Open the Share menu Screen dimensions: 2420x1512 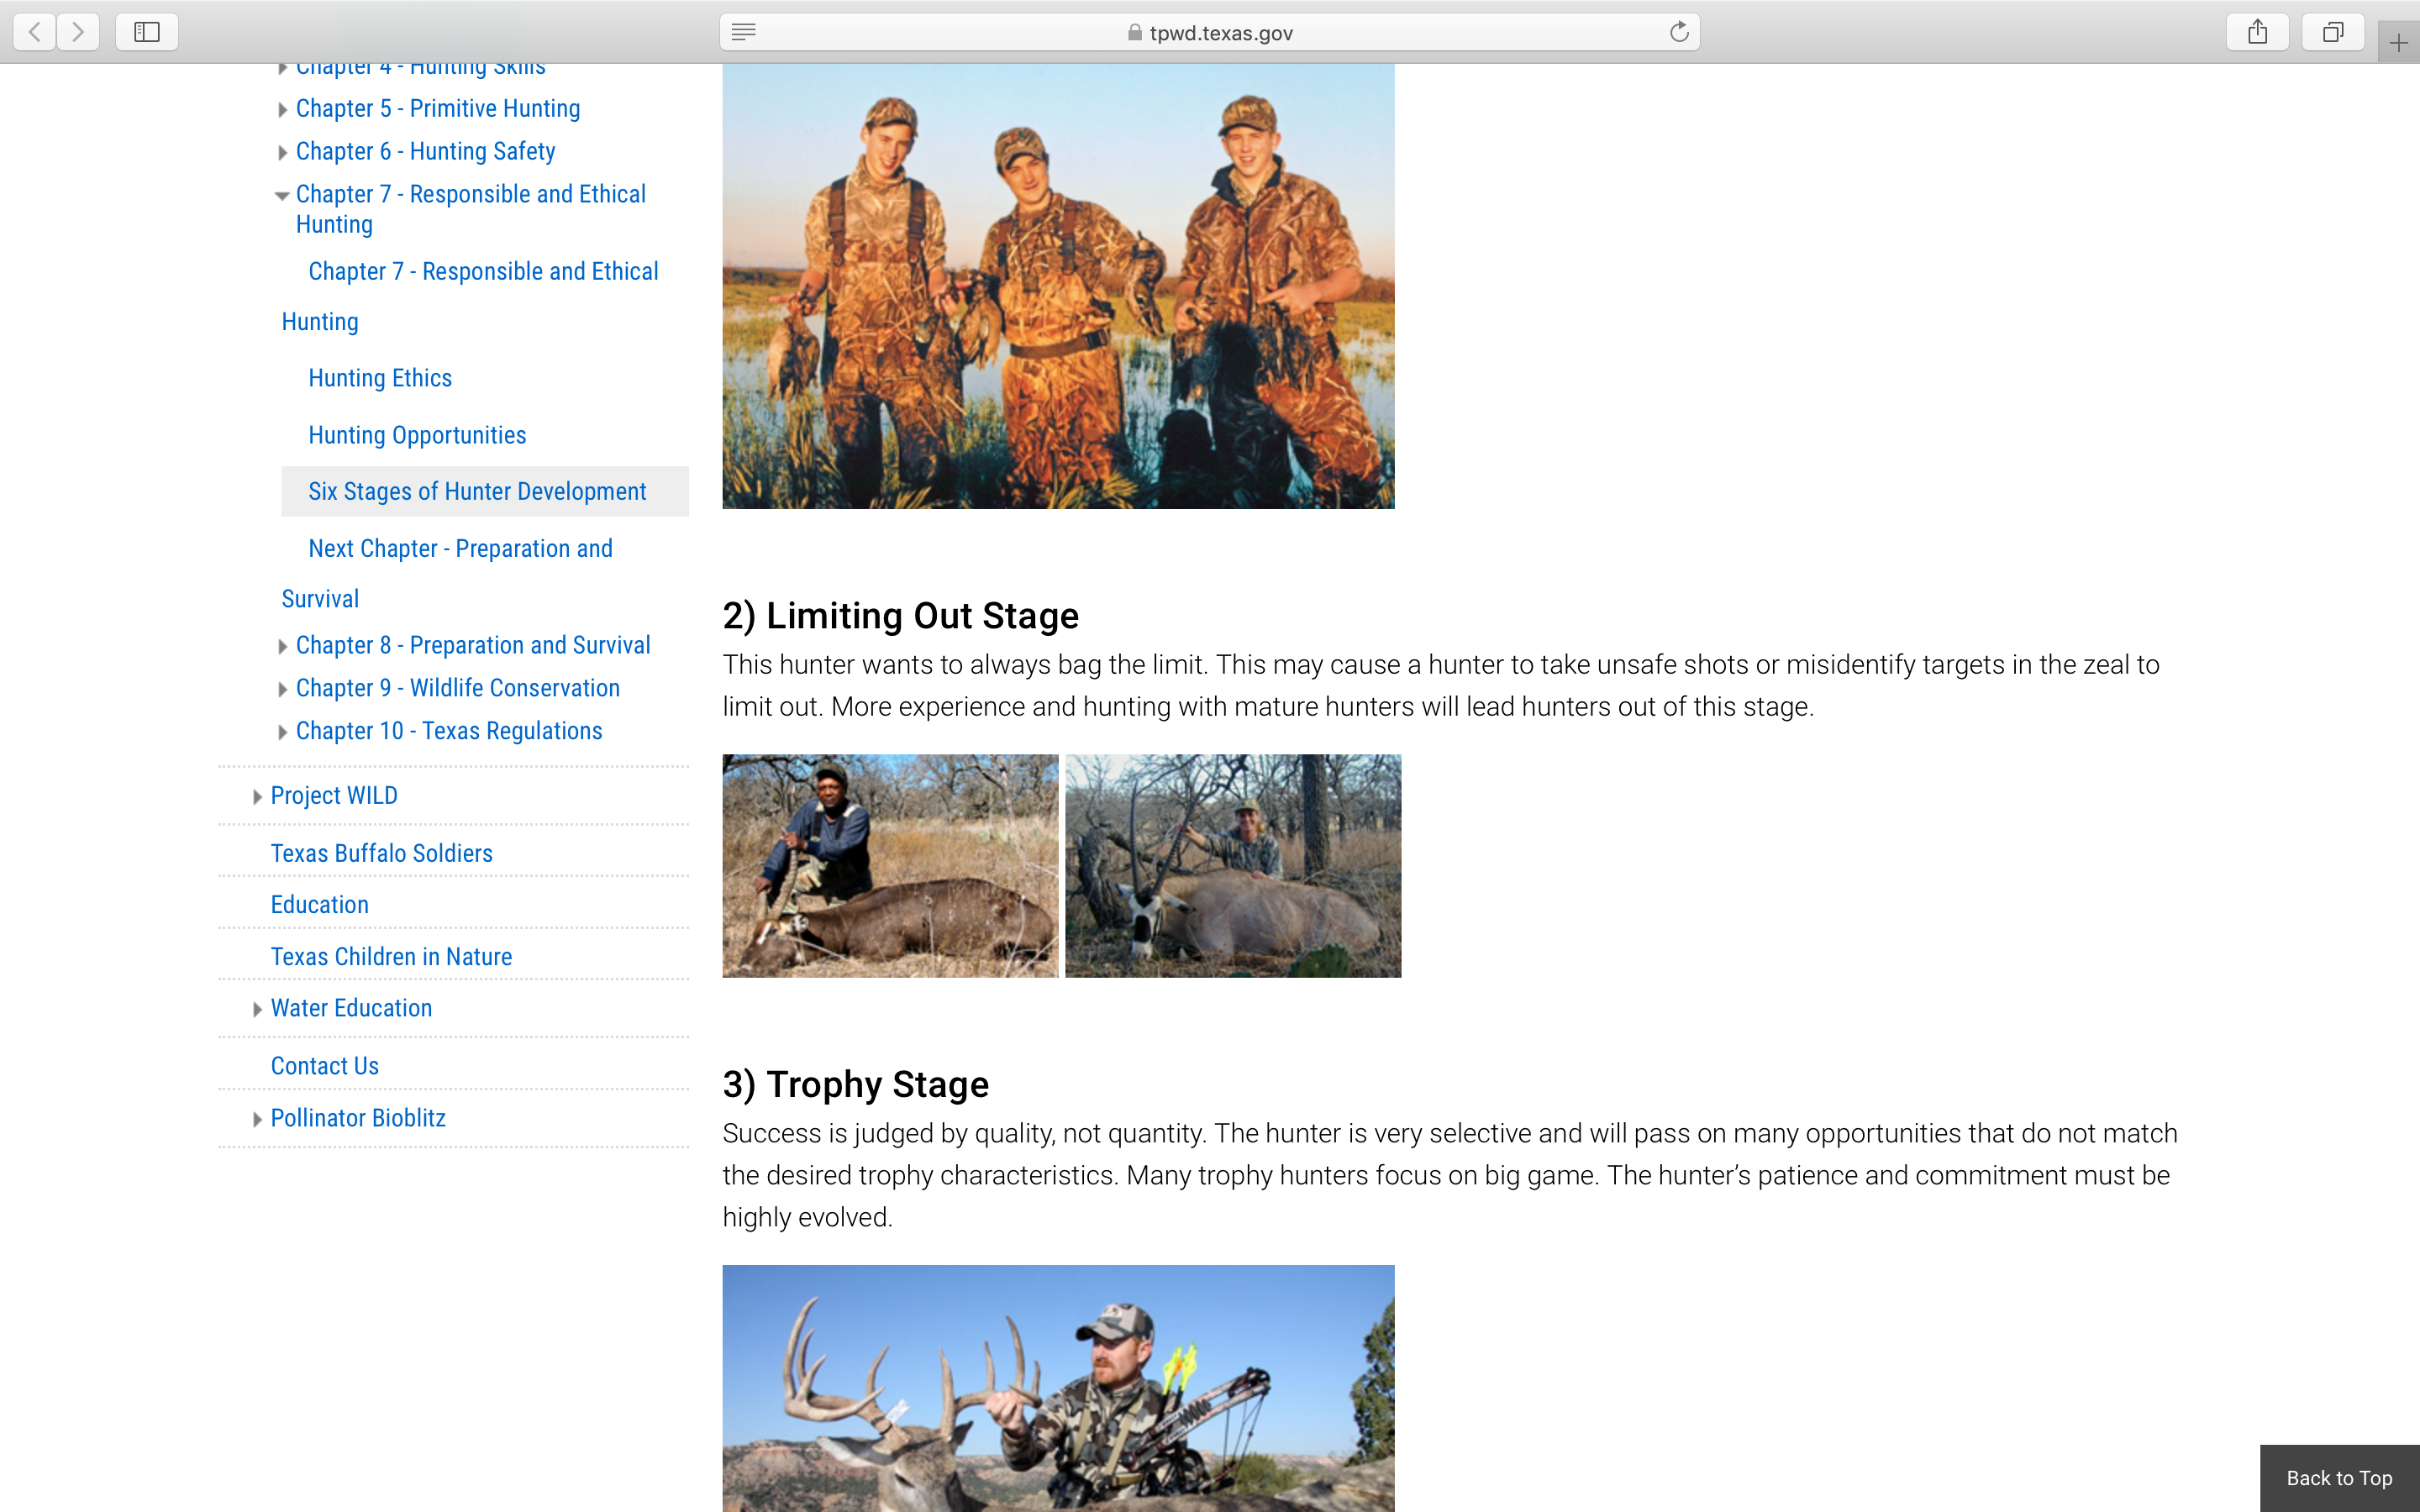(x=2257, y=32)
